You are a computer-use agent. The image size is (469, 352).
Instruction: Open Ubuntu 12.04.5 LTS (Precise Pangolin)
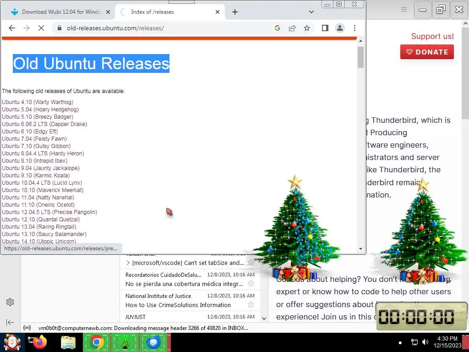(49, 212)
